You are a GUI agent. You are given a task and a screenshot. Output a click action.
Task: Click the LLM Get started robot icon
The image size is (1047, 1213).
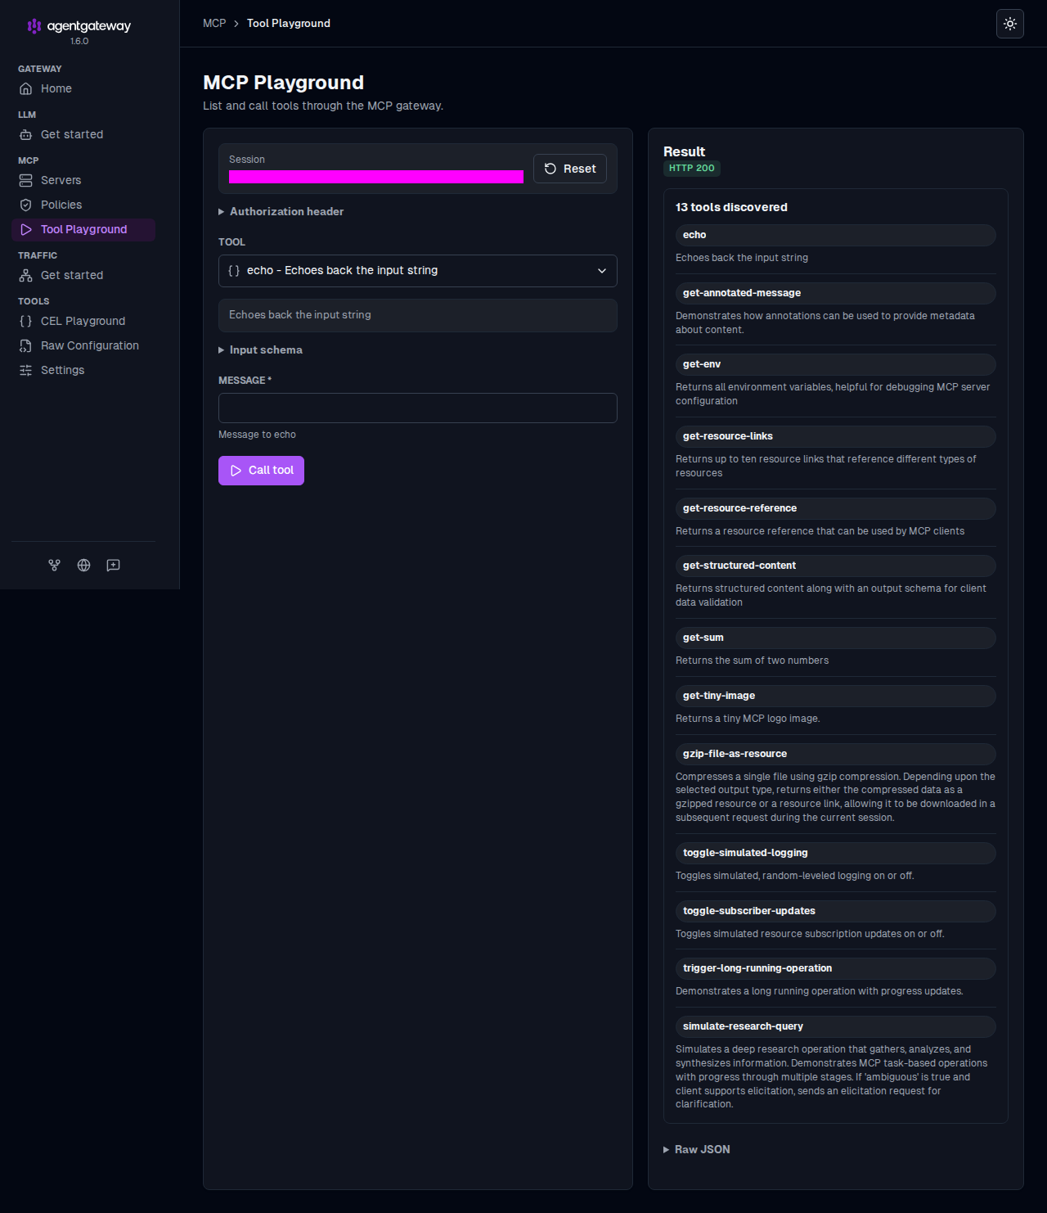click(x=26, y=134)
